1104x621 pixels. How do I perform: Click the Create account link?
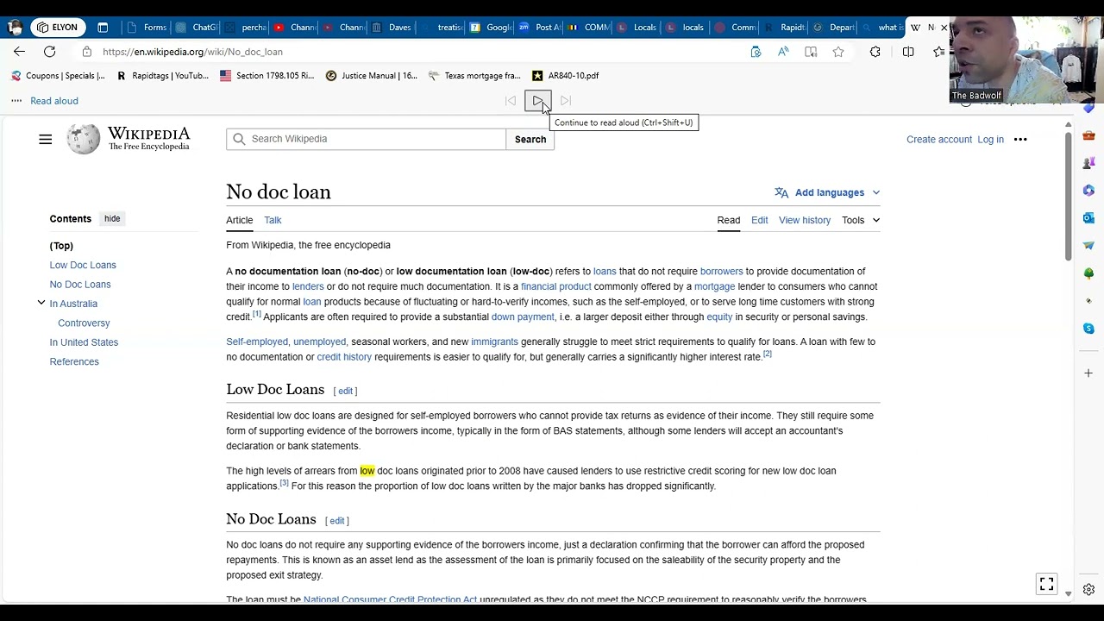[x=939, y=139]
